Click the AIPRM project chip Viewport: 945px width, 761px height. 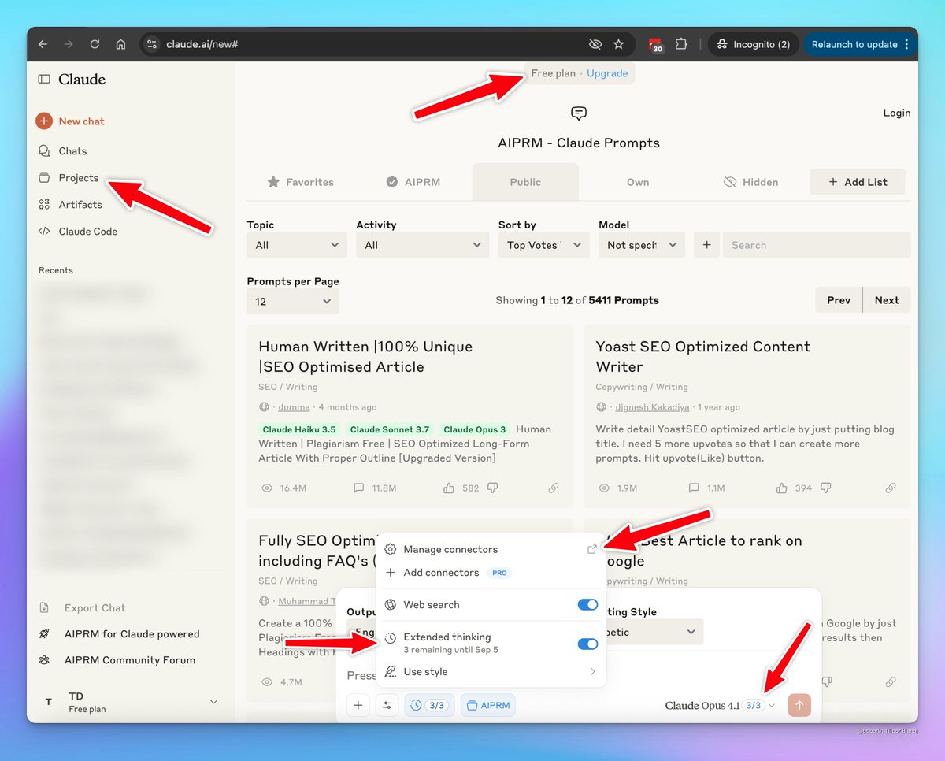(x=487, y=705)
